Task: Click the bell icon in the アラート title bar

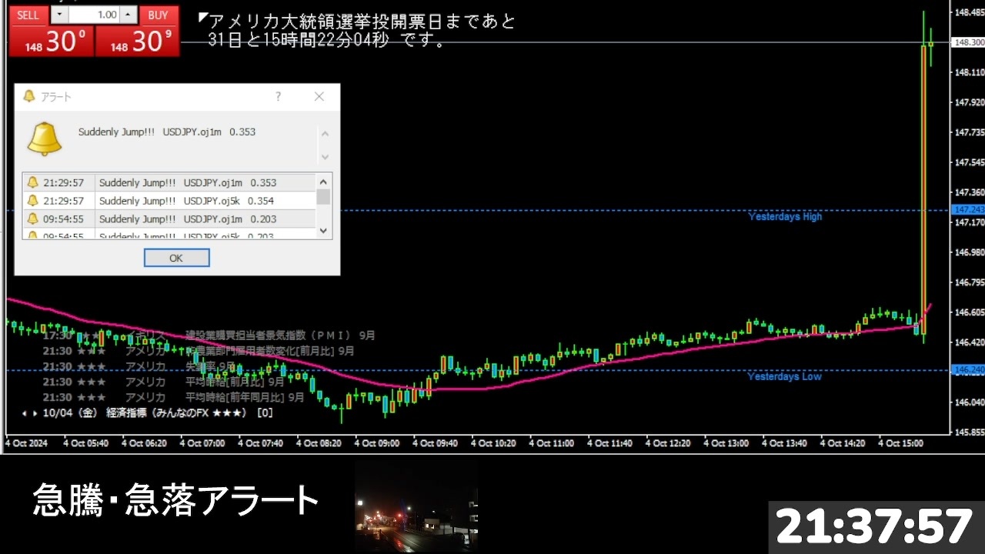Action: [31, 96]
